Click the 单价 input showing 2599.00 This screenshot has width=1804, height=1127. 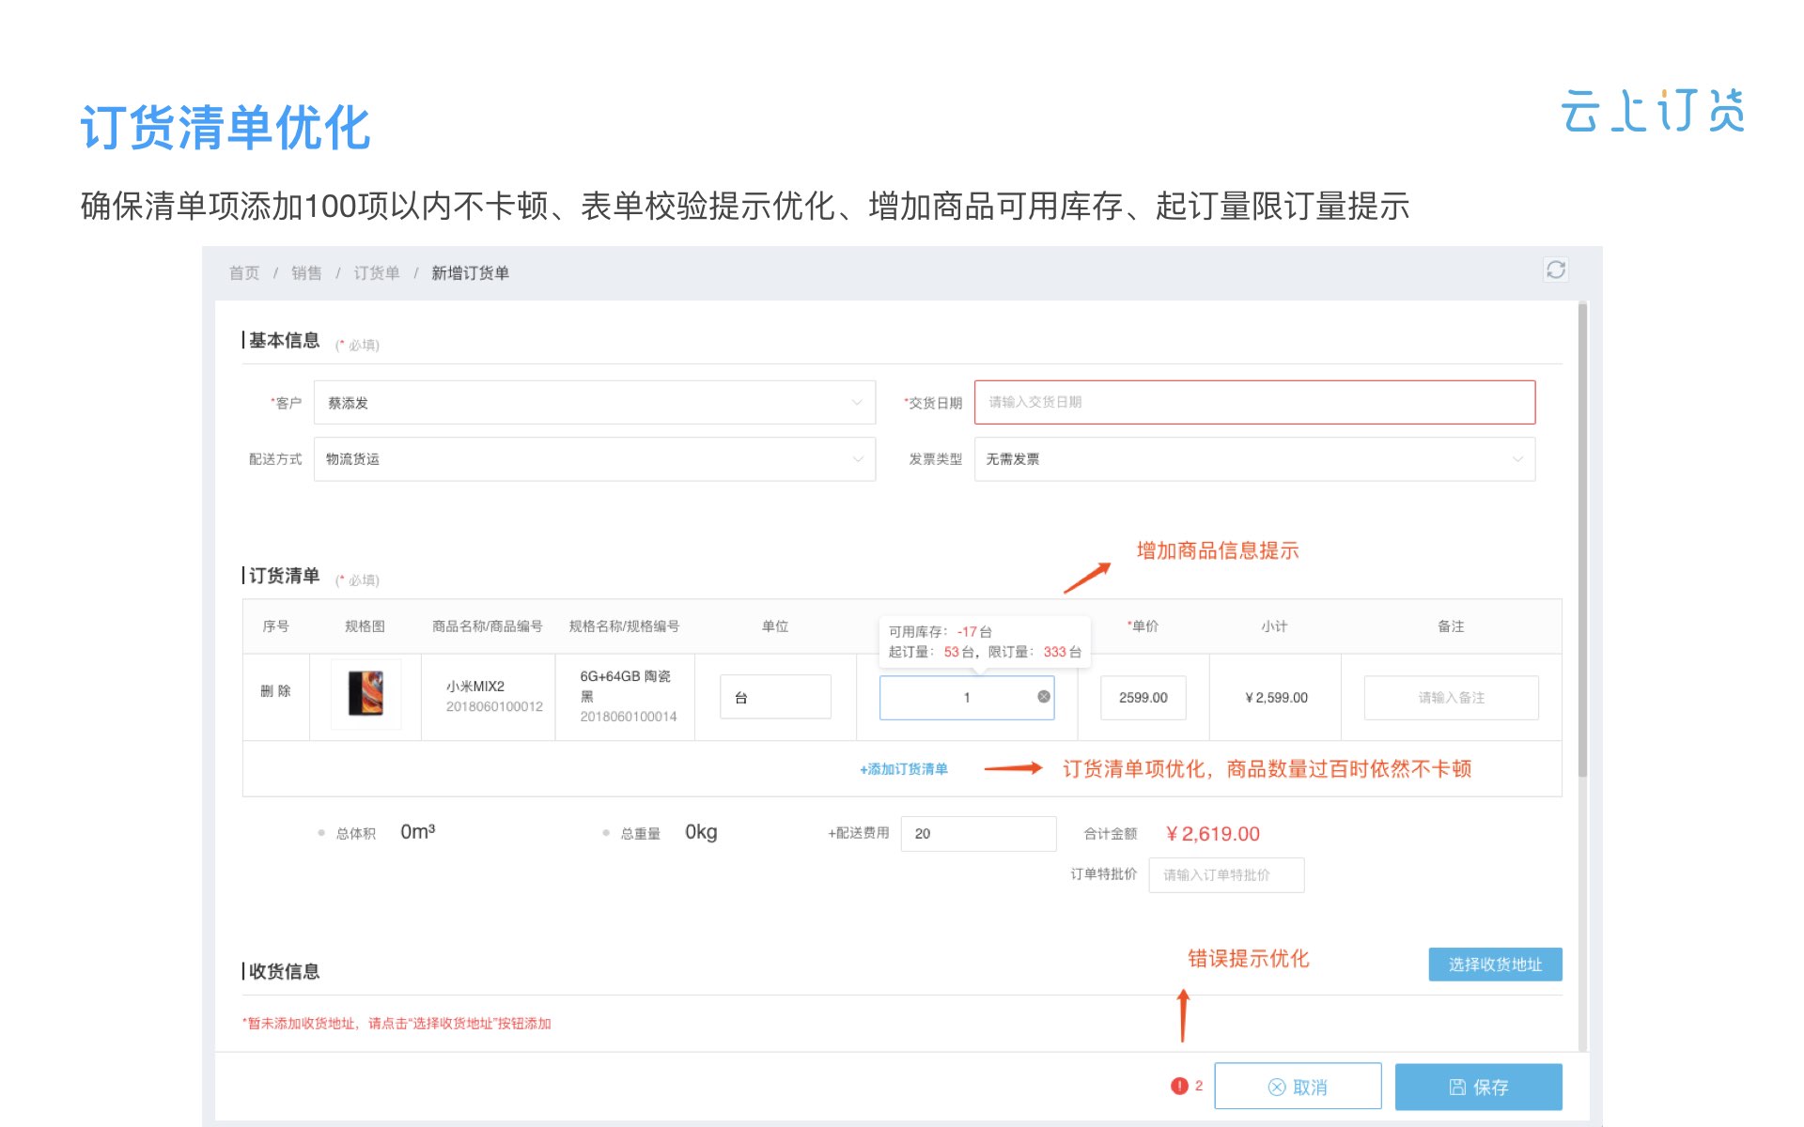(x=1143, y=698)
